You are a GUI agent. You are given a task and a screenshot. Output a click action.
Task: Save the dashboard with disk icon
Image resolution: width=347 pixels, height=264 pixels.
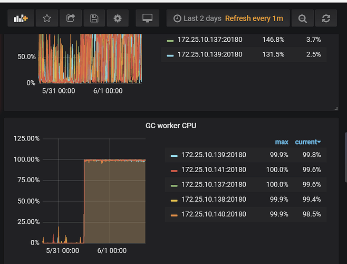[94, 18]
